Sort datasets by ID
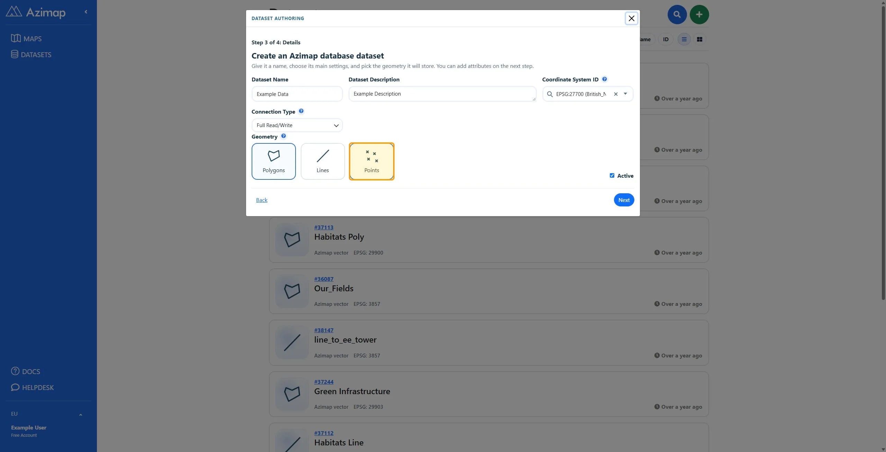Screen dimensions: 886x452 tap(666, 39)
